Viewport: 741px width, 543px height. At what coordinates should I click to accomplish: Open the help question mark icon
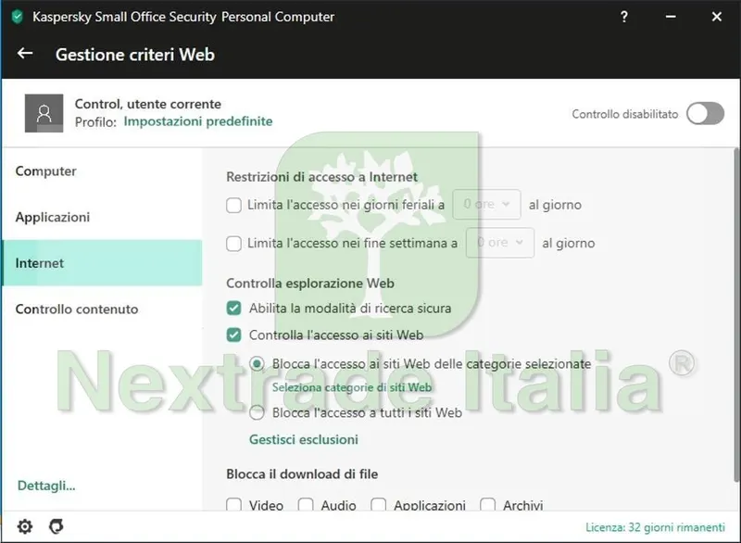coord(624,17)
